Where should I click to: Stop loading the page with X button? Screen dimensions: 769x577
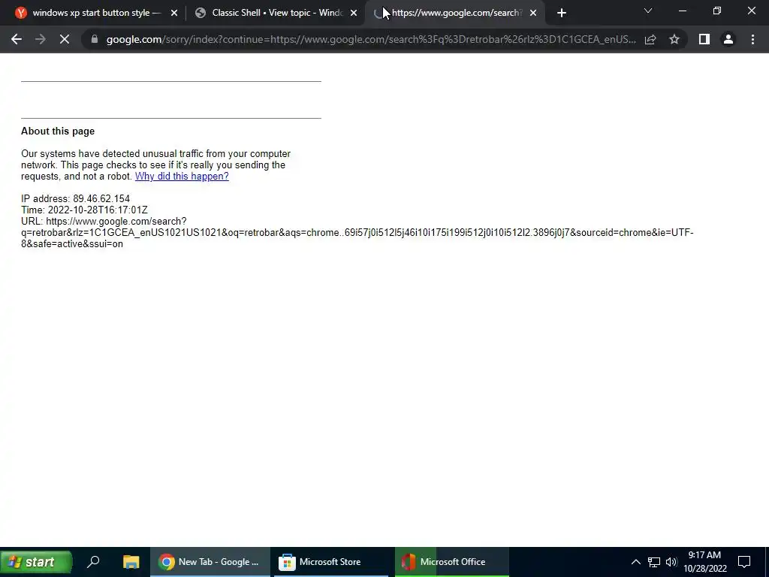[x=65, y=39]
